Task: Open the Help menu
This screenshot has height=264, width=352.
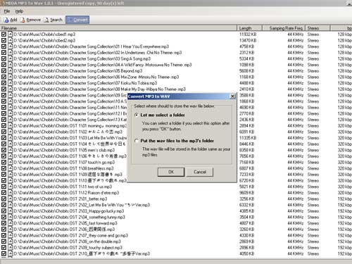Action: [19, 11]
